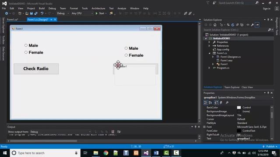Open the Analyze menu

pos(122,8)
